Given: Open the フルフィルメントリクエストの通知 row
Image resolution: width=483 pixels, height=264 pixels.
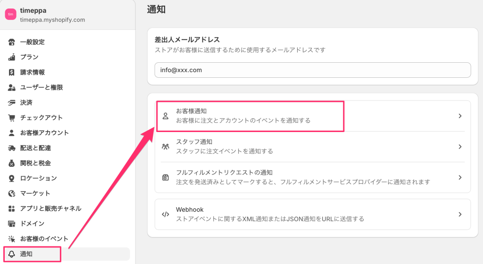Looking at the screenshot, I should [x=313, y=178].
